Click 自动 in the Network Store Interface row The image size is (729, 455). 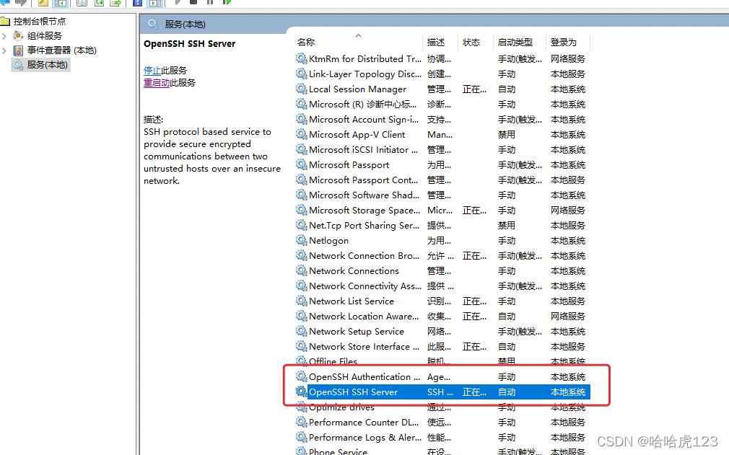(x=506, y=346)
